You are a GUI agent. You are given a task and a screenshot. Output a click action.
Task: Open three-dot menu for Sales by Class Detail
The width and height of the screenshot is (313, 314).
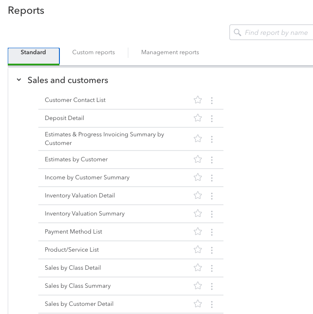point(212,268)
